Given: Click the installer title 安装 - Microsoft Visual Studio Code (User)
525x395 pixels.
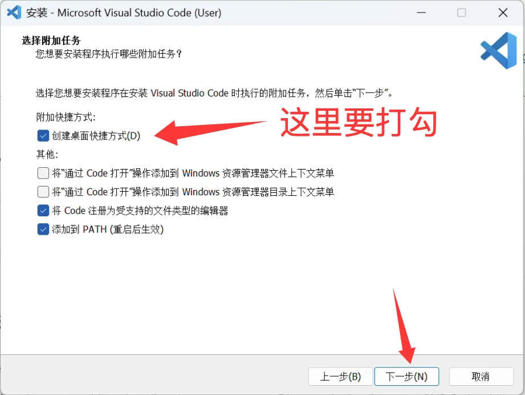Looking at the screenshot, I should pos(124,13).
